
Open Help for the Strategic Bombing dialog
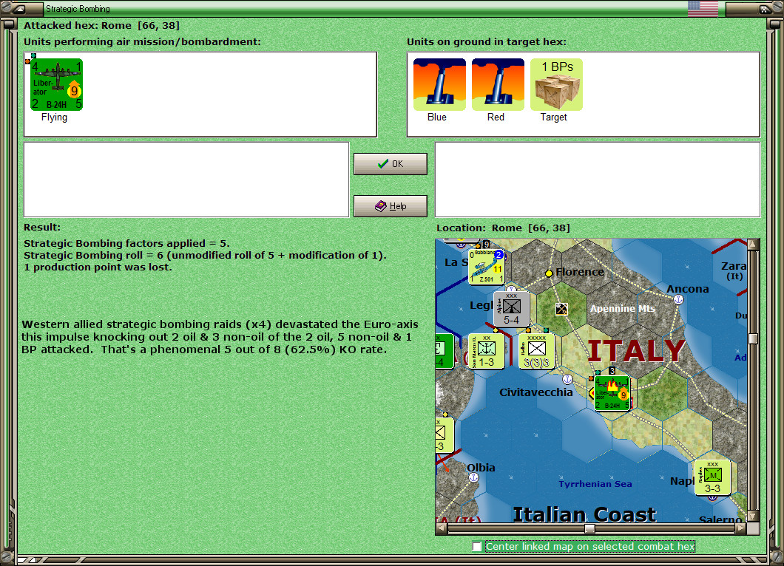[x=390, y=206]
